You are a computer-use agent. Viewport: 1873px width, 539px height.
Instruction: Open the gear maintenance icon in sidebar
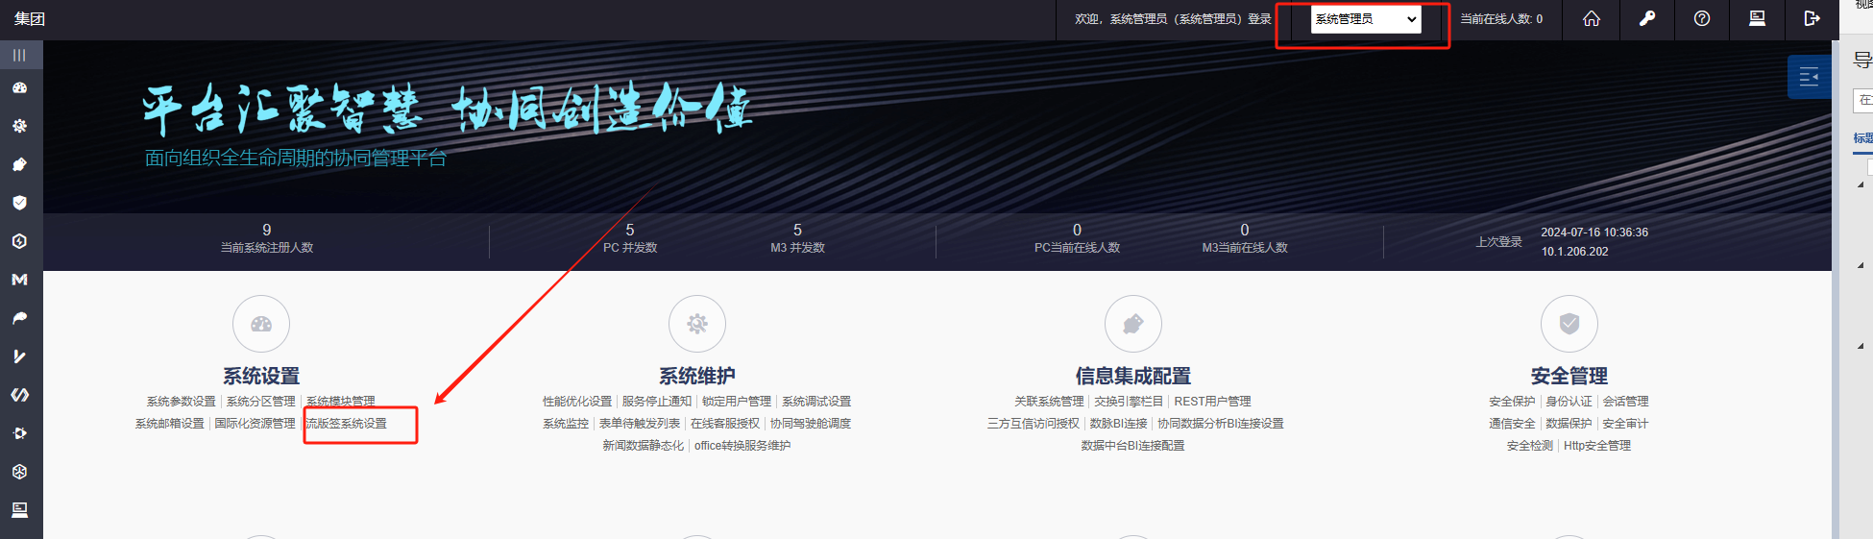19,126
